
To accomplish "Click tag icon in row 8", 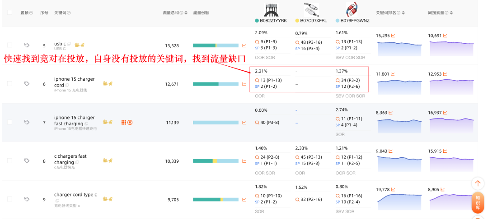I will click(27, 161).
